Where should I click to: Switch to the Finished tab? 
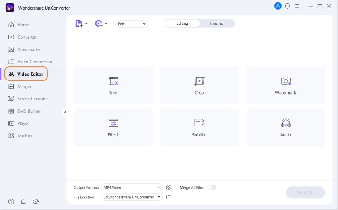[x=216, y=23]
